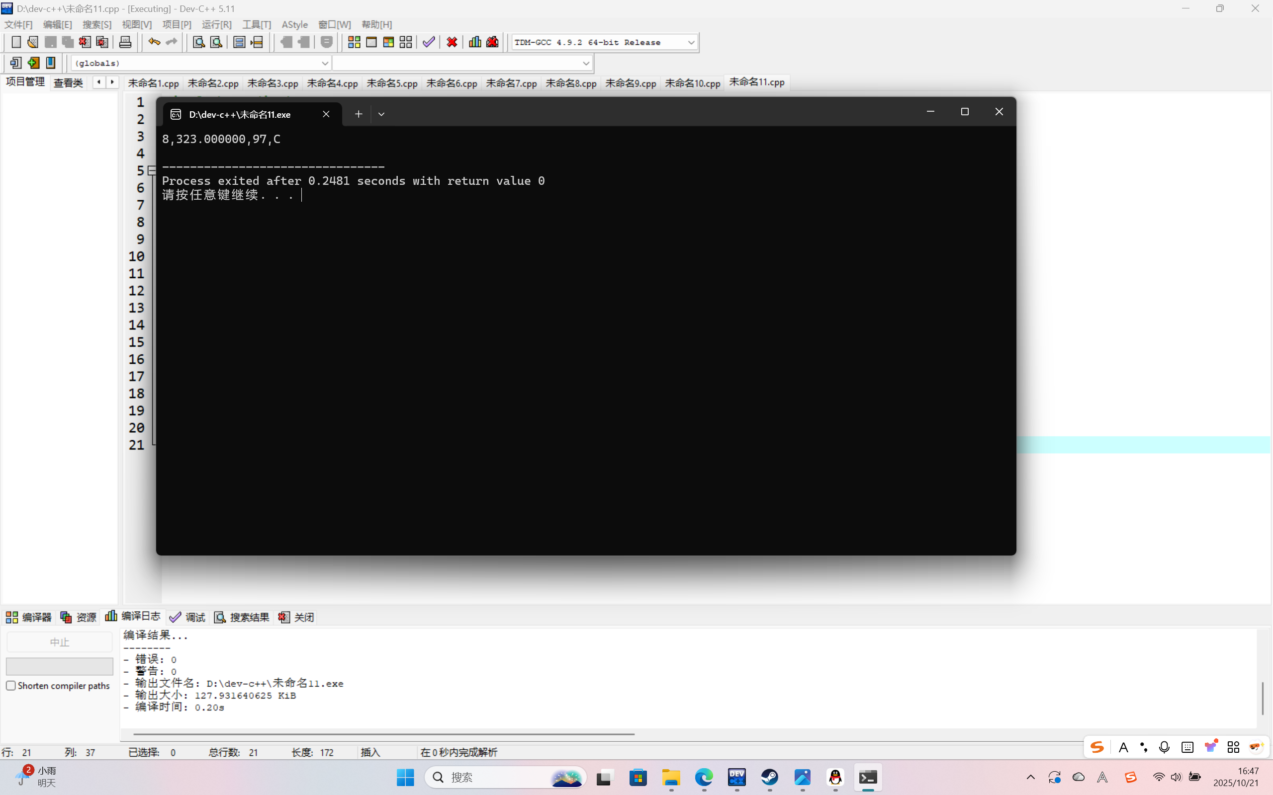Click the red X stop execution icon
Image resolution: width=1273 pixels, height=795 pixels.
click(x=452, y=42)
